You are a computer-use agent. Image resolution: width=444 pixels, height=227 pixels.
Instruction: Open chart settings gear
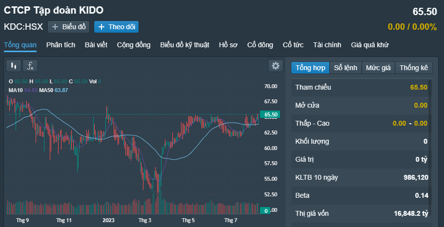coord(276,66)
